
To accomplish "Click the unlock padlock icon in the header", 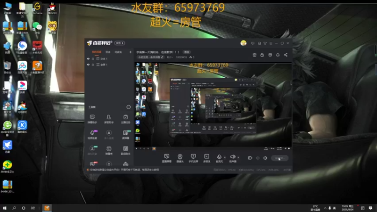I will (262, 55).
